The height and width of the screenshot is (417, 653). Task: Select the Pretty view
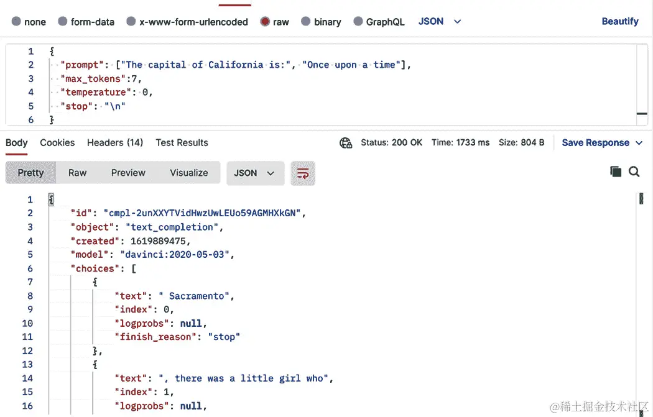coord(31,173)
